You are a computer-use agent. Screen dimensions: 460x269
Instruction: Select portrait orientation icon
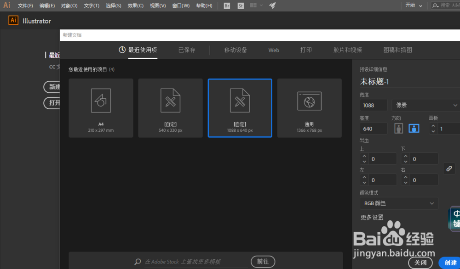[x=398, y=129]
